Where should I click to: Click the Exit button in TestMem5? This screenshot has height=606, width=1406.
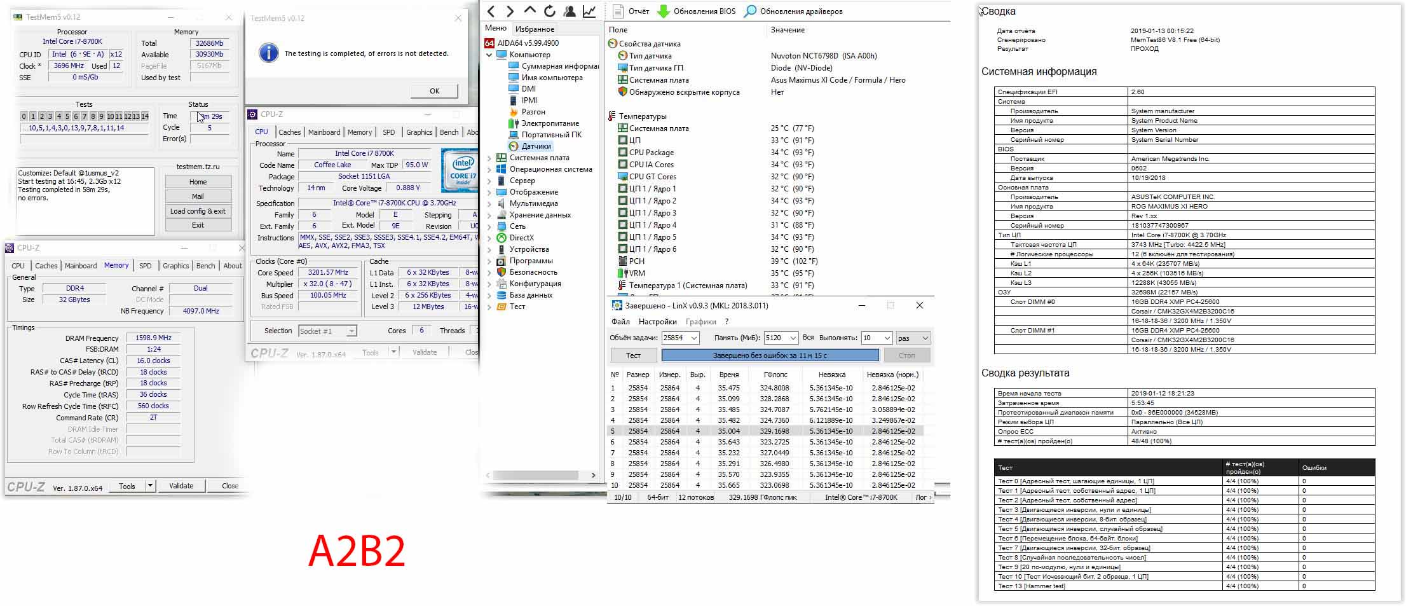(x=198, y=225)
